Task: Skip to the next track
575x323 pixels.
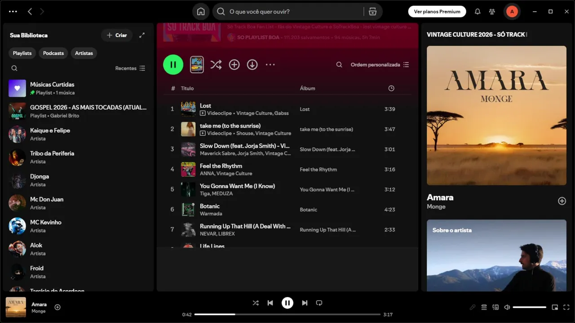Action: (305, 303)
